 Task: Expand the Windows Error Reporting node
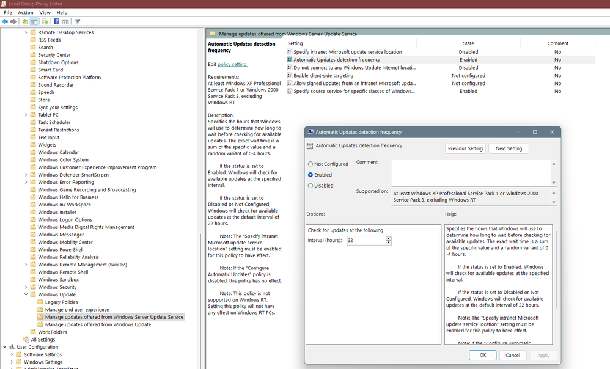(26, 182)
